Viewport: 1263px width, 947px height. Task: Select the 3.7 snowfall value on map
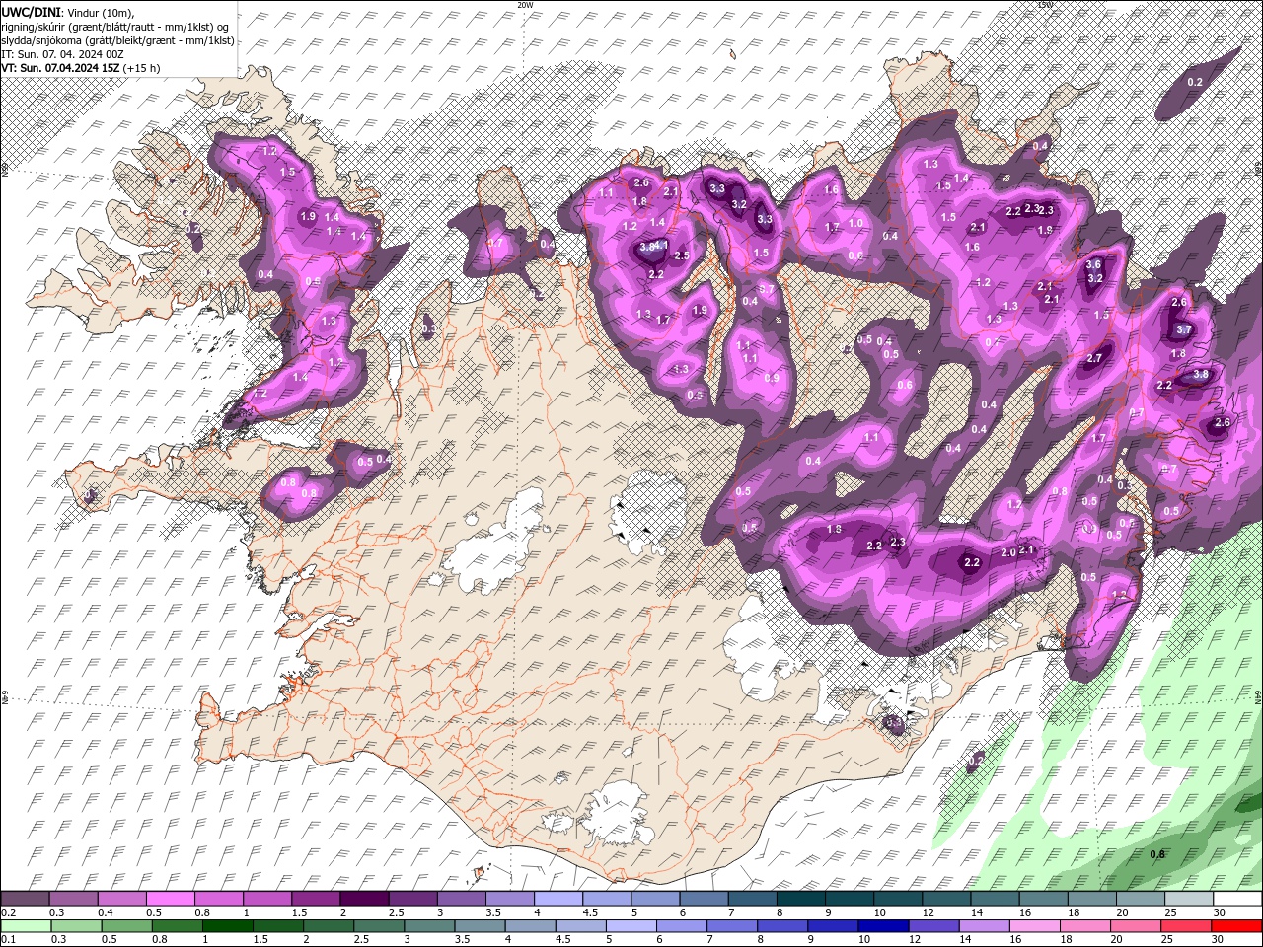click(1184, 330)
